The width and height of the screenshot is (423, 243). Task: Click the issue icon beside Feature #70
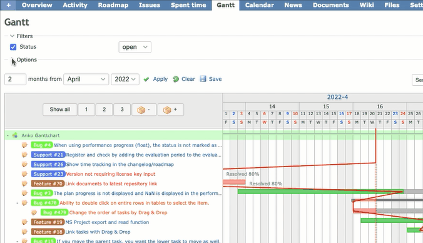click(24, 184)
